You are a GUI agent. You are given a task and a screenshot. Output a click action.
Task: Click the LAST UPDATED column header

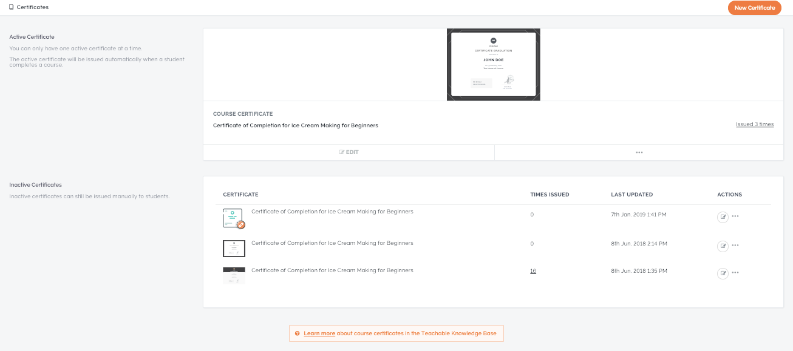(x=632, y=195)
